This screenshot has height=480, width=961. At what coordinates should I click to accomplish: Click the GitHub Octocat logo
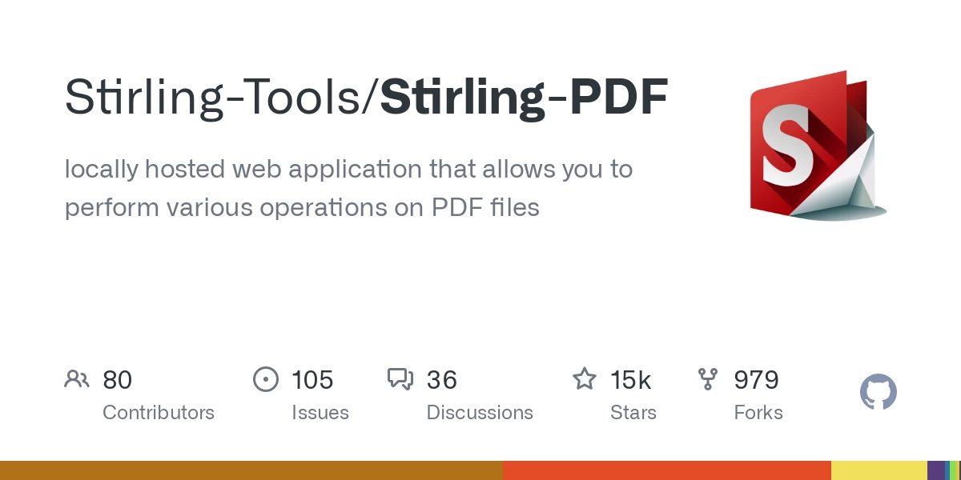[879, 392]
